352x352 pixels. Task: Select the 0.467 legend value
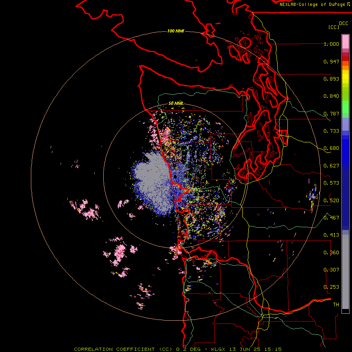tap(331, 217)
